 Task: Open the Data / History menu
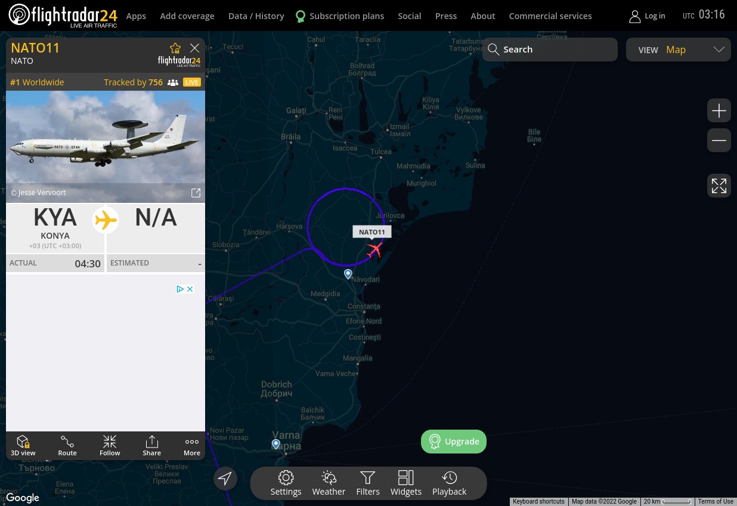click(256, 16)
